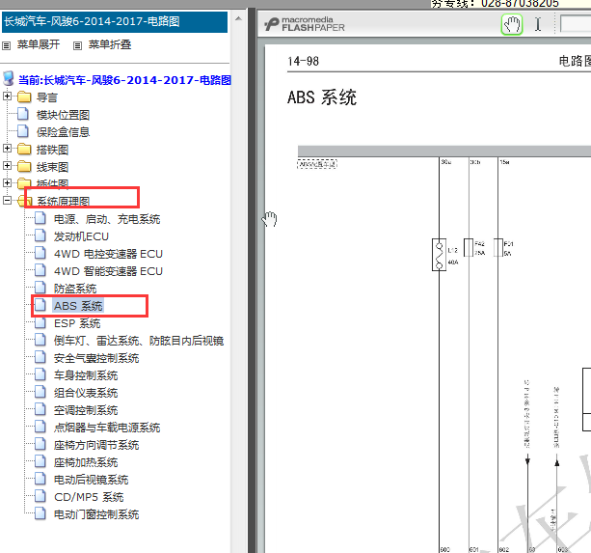Screen dimensions: 591x553
Task: Open the 防盗系统 diagram
Action: click(75, 289)
